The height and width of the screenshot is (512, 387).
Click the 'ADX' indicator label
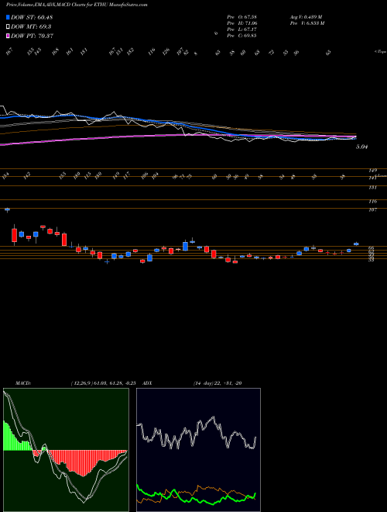147,383
